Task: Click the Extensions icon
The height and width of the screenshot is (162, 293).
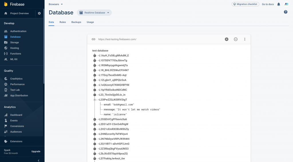Action: tap(6, 141)
